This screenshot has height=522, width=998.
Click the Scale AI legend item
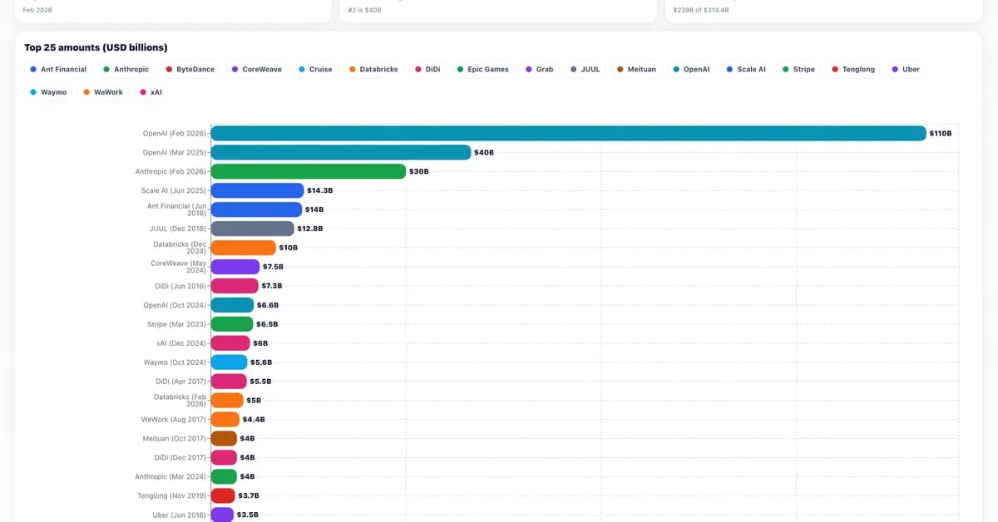coord(746,69)
